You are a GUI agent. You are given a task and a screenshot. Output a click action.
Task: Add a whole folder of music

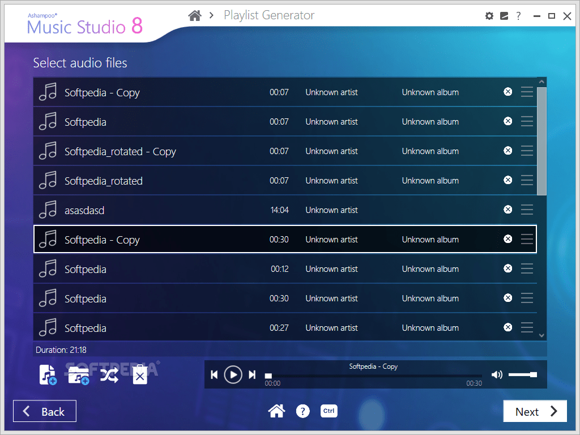click(78, 374)
